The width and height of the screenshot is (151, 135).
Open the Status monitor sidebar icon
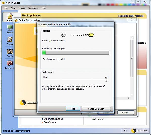tap(10, 28)
